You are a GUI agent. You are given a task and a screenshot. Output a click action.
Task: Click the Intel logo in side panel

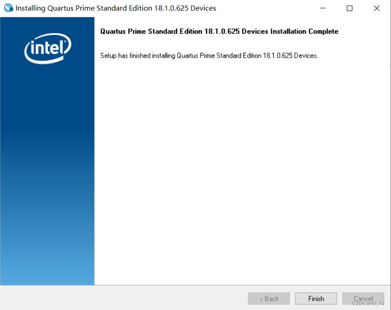coord(48,48)
